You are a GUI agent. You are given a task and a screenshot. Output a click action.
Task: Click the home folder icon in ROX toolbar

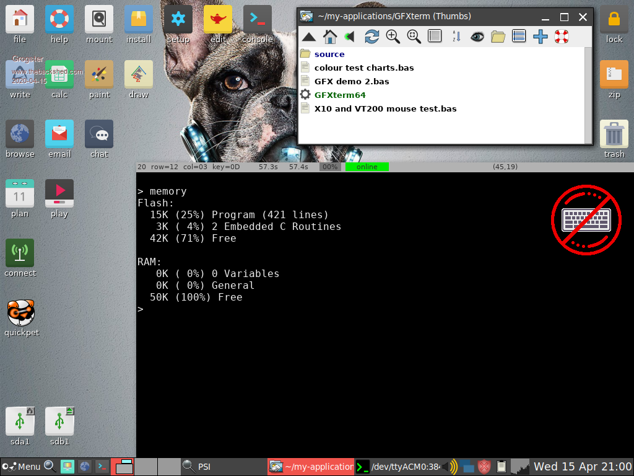pos(330,37)
